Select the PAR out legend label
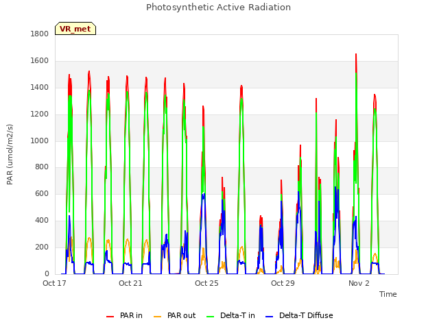 click(181, 315)
